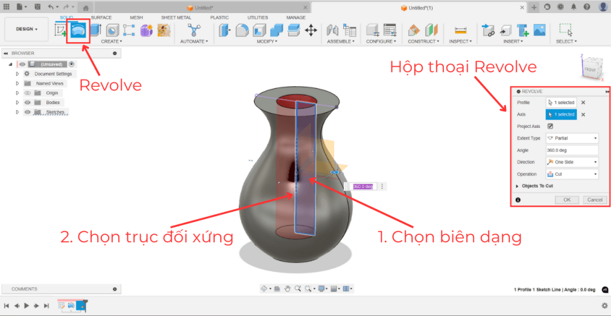Click the Measure icon under Inspect
Image resolution: width=611 pixels, height=316 pixels.
[x=459, y=30]
